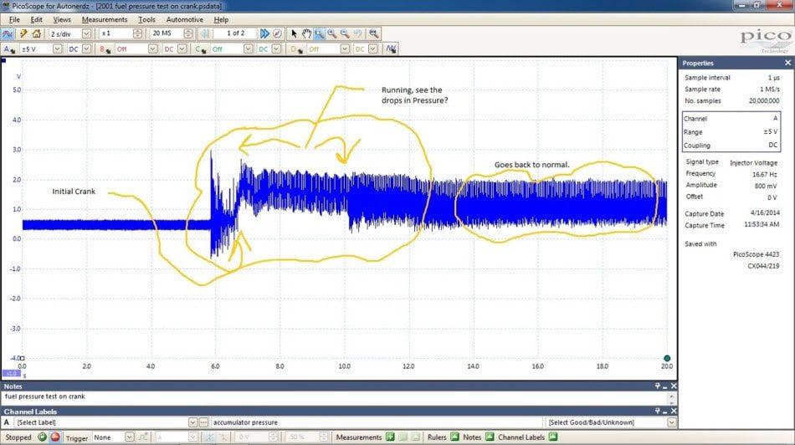
Task: Click the x1.0 axis scale button
Action: coord(11,374)
